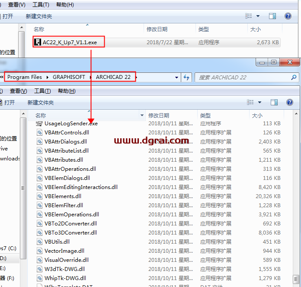
Task: Minimize the ARCHICAD 22 window
Action: [262, 62]
